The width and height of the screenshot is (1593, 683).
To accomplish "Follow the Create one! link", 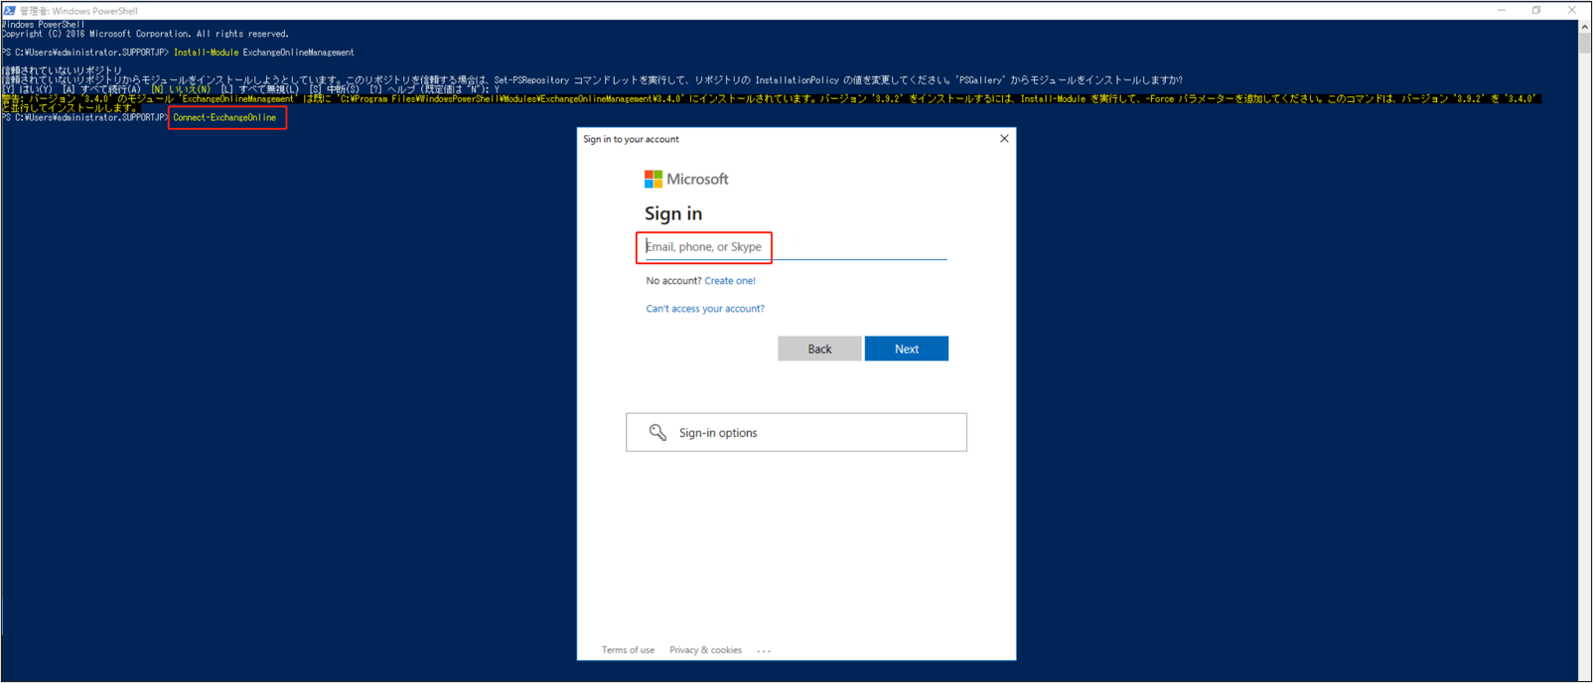I will pos(730,281).
